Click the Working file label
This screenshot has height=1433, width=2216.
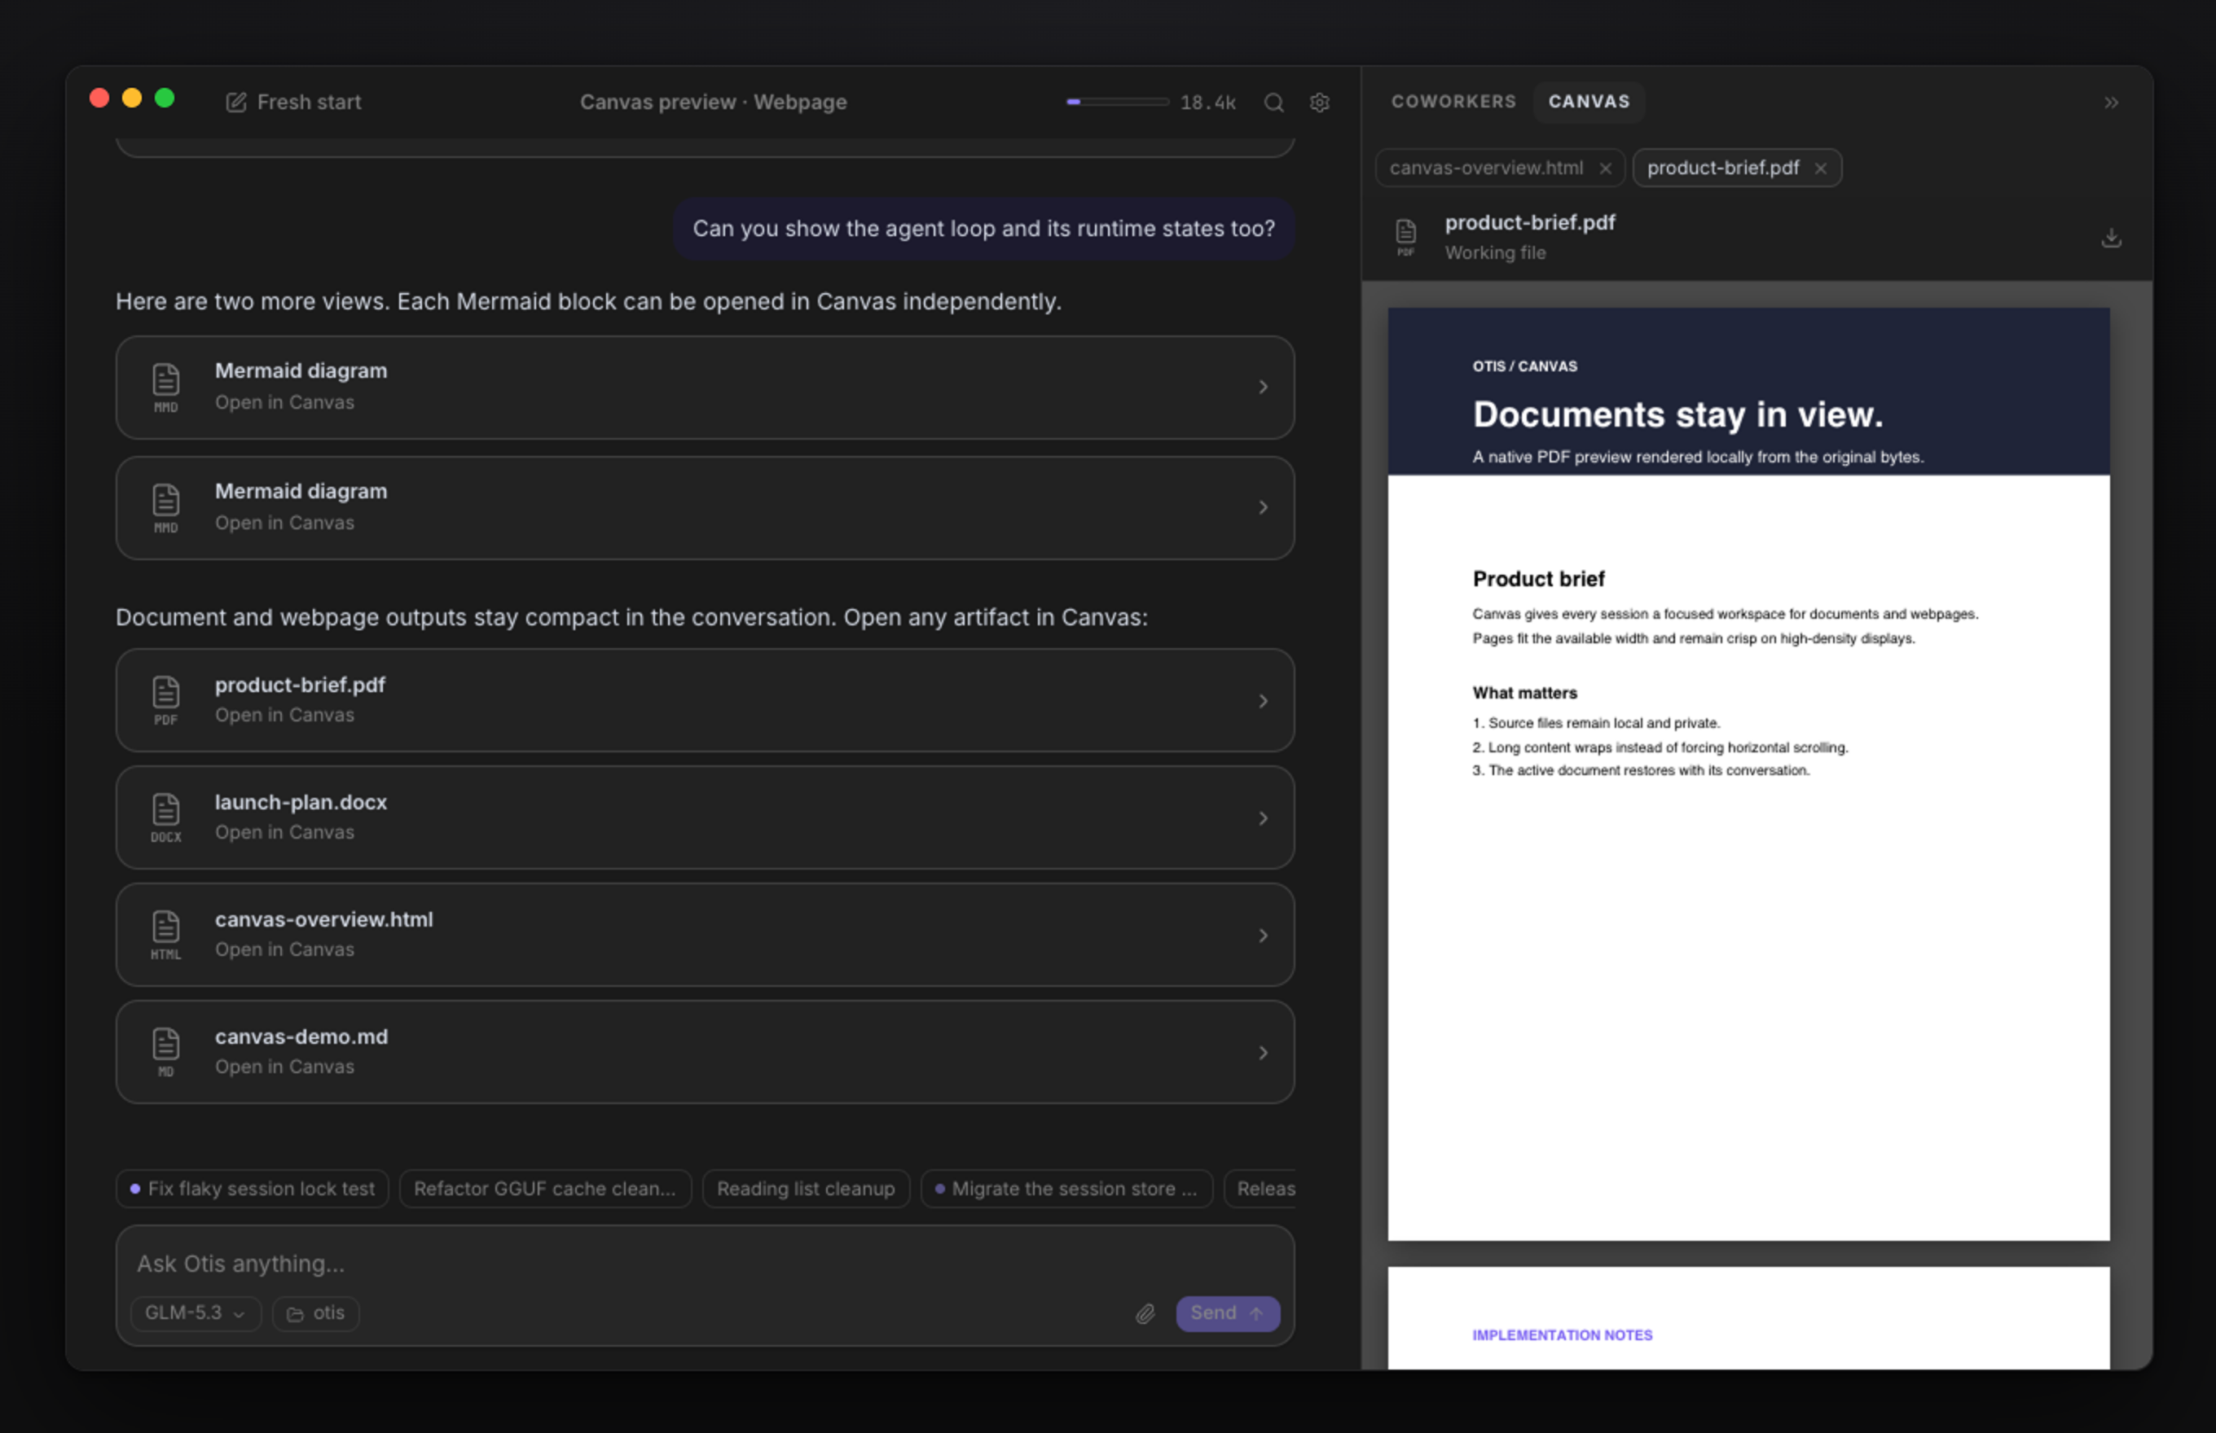[1494, 253]
